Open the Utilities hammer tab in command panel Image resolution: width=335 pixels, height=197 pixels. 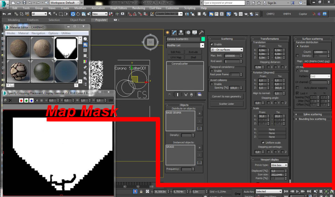pyautogui.click(x=201, y=32)
